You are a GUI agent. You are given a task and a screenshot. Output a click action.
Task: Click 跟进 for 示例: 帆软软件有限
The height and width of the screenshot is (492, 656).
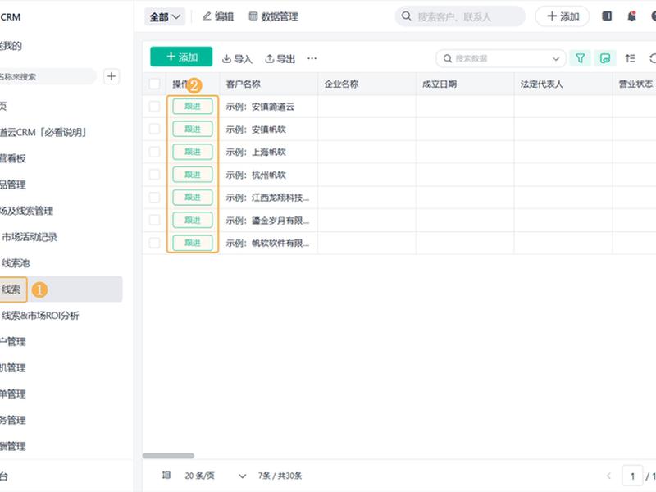tap(193, 243)
